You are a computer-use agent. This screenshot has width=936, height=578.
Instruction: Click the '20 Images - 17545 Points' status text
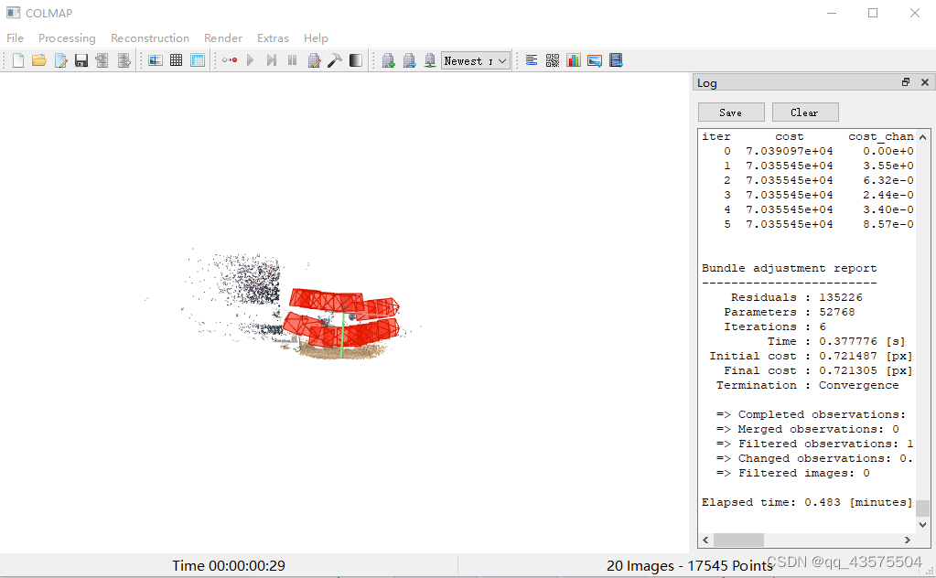pyautogui.click(x=690, y=565)
